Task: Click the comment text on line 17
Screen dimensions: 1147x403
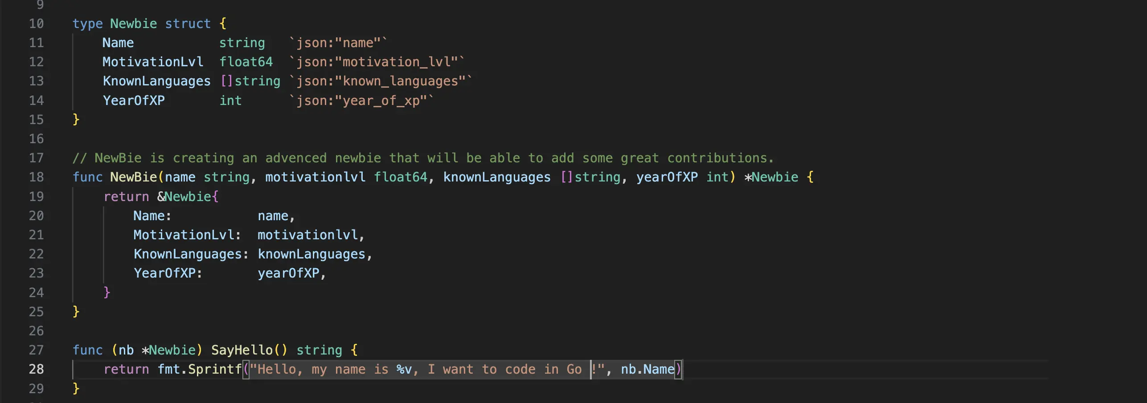Action: coord(422,158)
